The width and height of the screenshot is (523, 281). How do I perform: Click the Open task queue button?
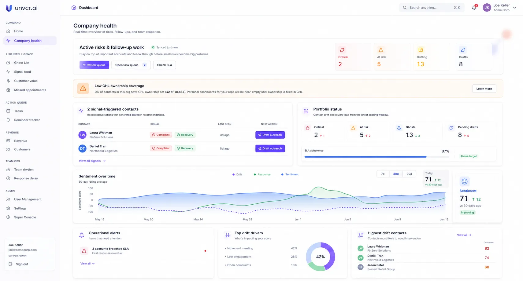[x=131, y=65]
